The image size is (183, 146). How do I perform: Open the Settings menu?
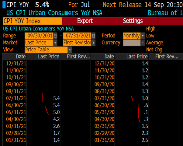click(133, 21)
